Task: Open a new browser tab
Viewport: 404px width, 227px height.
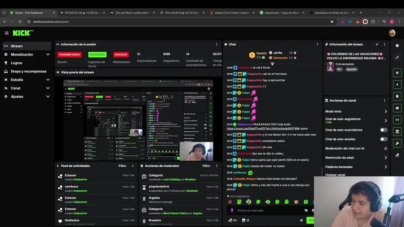Action: point(361,13)
